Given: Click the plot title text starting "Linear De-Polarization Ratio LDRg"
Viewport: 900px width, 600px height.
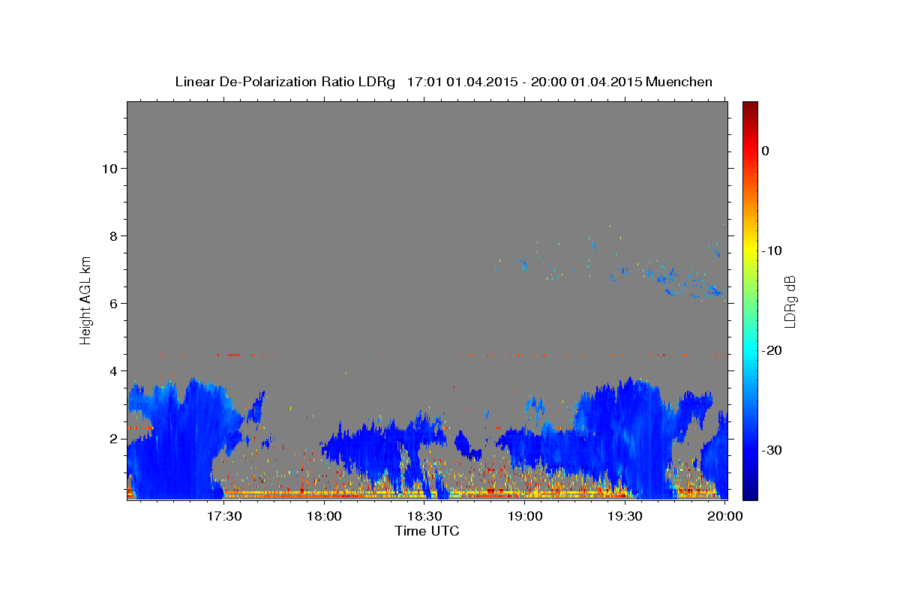Looking at the screenshot, I should 443,82.
